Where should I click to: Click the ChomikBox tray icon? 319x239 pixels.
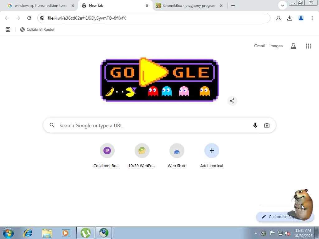click(x=263, y=233)
